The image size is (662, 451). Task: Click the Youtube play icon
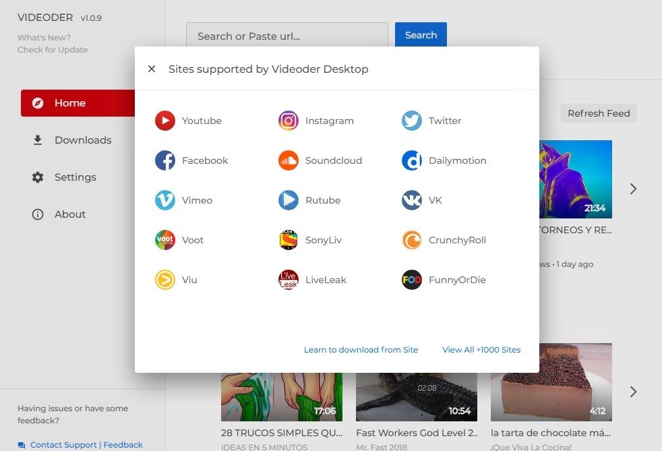tap(165, 121)
